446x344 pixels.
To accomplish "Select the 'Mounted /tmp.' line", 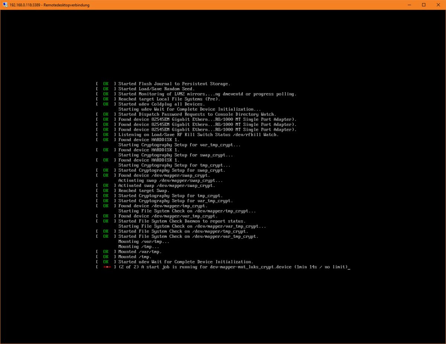I will (135, 257).
